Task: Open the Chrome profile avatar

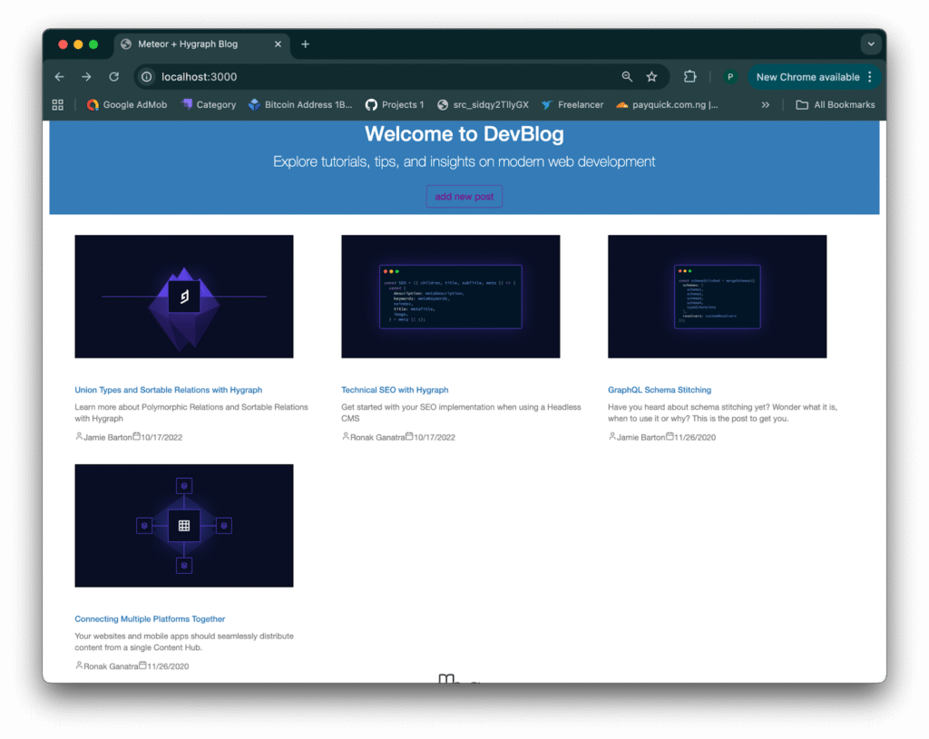Action: [730, 77]
